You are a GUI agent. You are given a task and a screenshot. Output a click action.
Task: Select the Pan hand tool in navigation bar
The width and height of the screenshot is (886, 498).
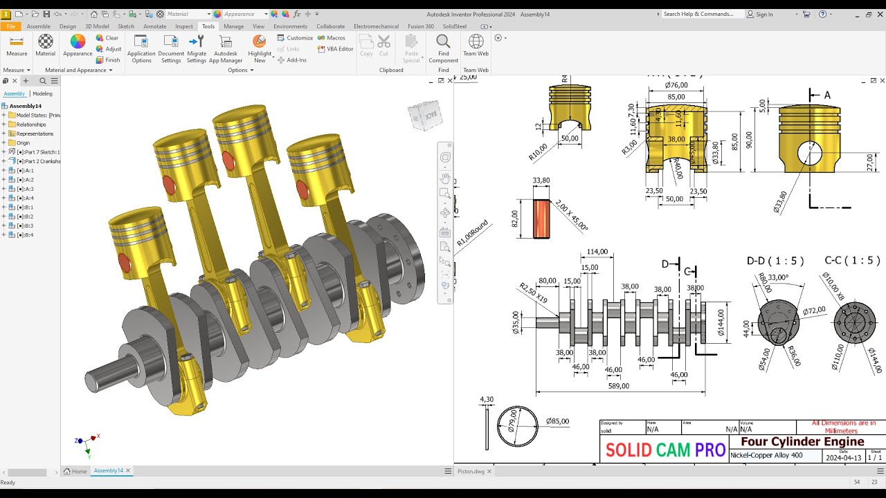(x=445, y=177)
